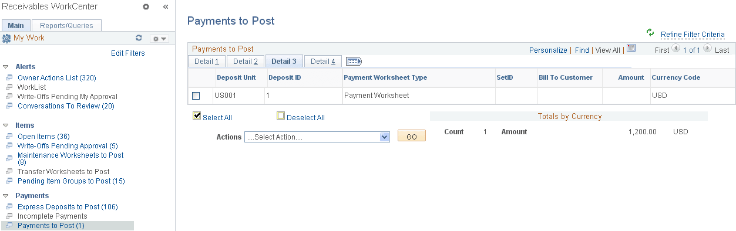Click View All in grid header
The width and height of the screenshot is (736, 231).
pyautogui.click(x=608, y=50)
